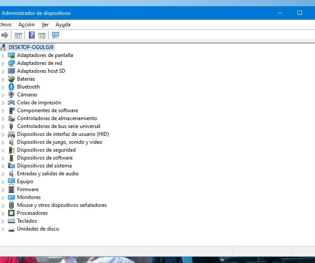Click the Procesadores CPU icon
Image resolution: width=315 pixels, height=263 pixels.
[11, 213]
